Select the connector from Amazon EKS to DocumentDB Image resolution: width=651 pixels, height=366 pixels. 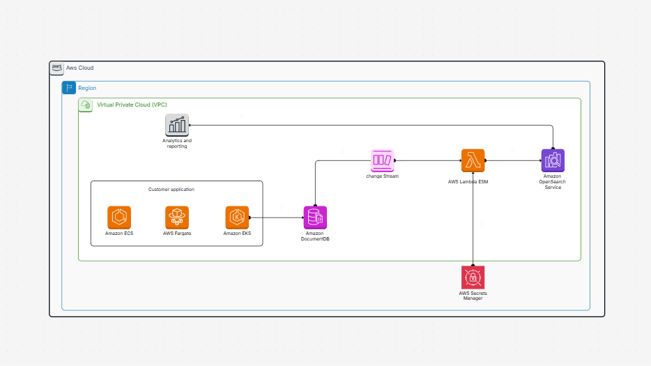tap(277, 218)
